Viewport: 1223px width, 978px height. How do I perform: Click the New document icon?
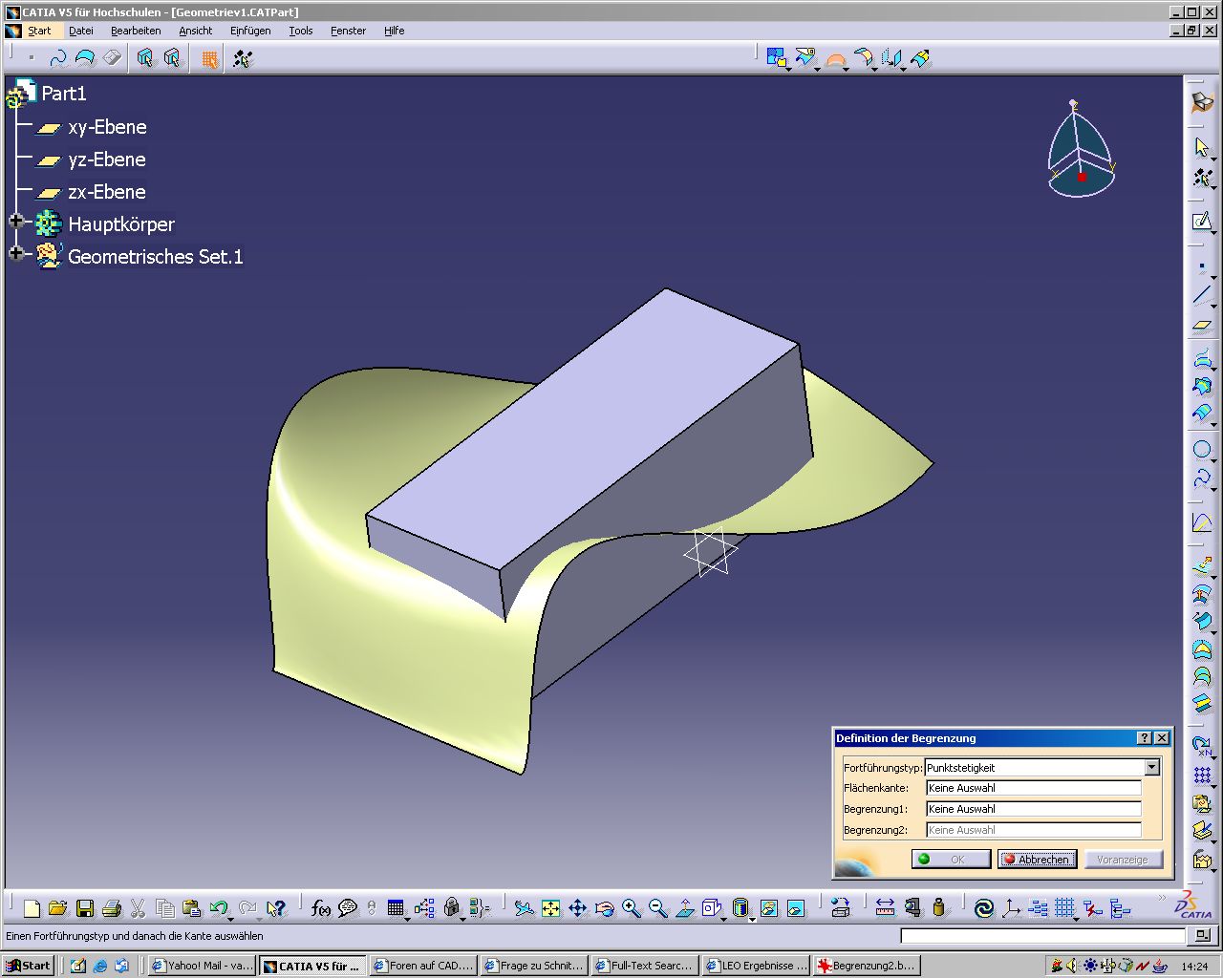32,908
